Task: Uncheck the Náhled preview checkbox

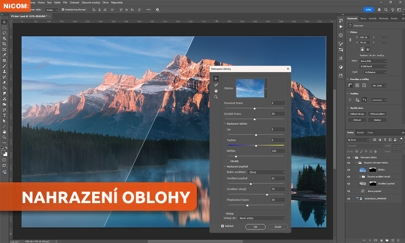Action: [x=223, y=226]
